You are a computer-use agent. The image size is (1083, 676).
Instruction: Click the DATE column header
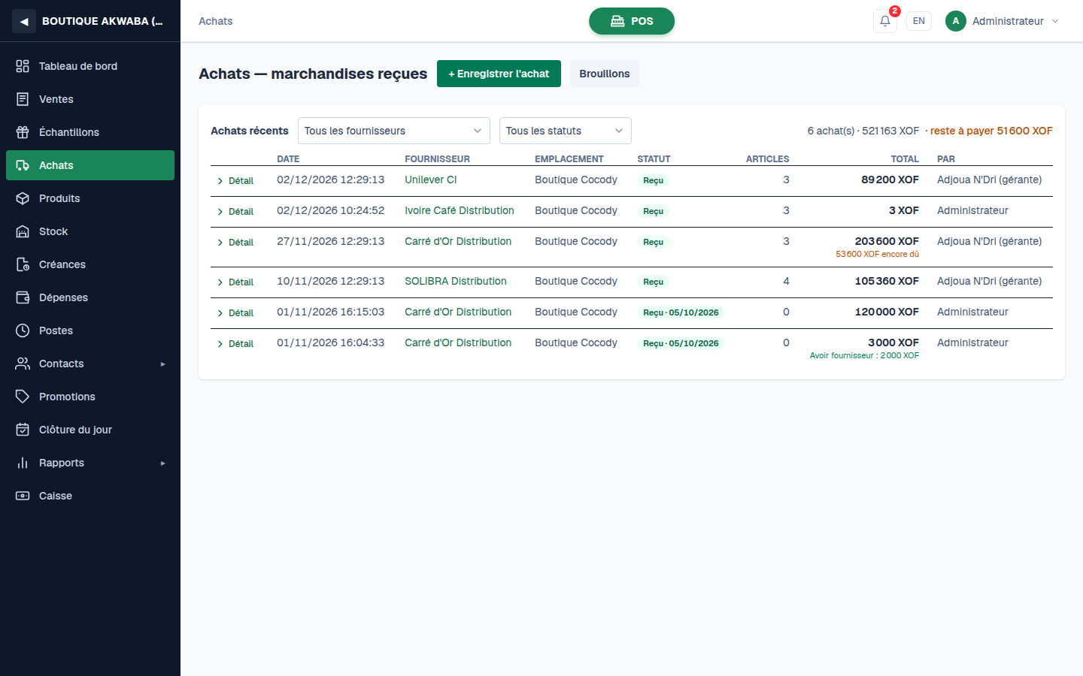(x=288, y=159)
